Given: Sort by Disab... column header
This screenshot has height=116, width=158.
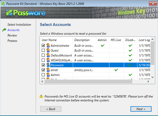Looking at the screenshot, I should point(130,40).
